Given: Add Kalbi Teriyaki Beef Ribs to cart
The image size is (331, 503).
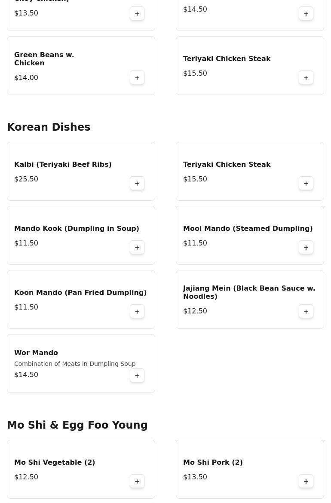Looking at the screenshot, I should coord(137,184).
